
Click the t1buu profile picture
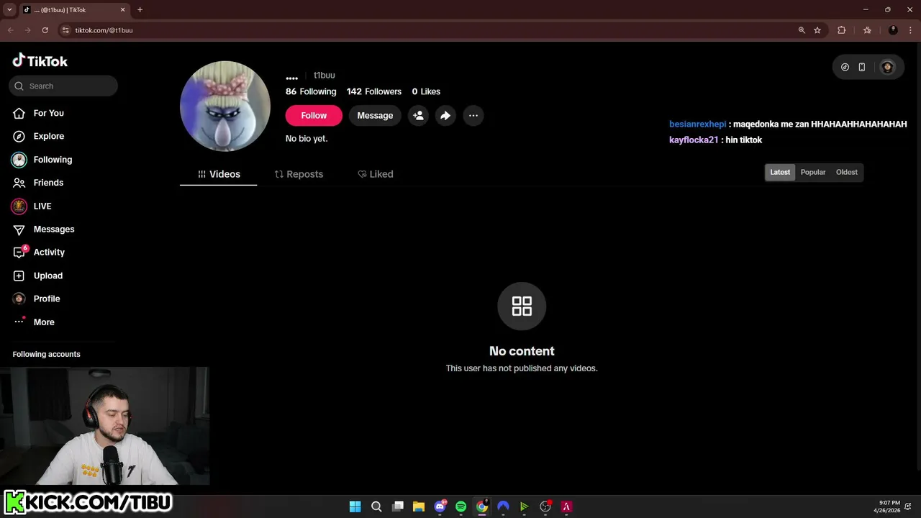pyautogui.click(x=225, y=106)
